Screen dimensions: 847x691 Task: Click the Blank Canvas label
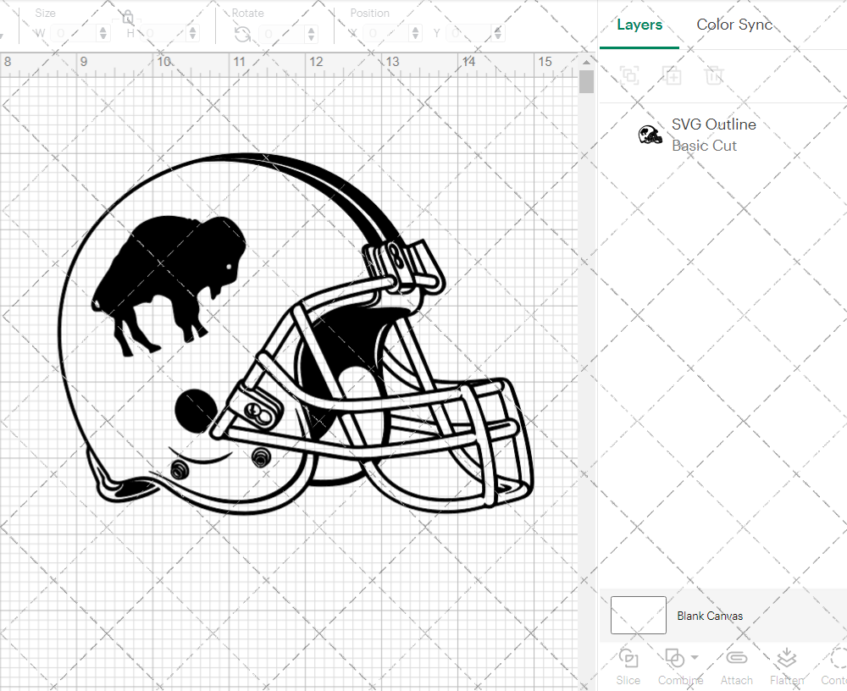point(710,616)
